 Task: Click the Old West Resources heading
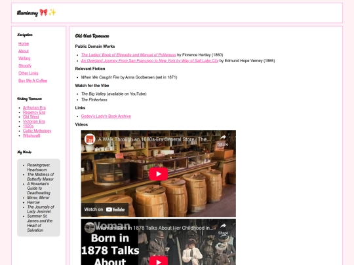tap(92, 36)
